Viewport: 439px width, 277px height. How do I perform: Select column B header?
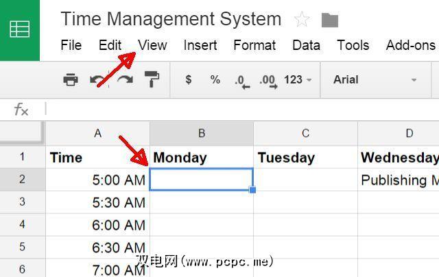coord(202,133)
